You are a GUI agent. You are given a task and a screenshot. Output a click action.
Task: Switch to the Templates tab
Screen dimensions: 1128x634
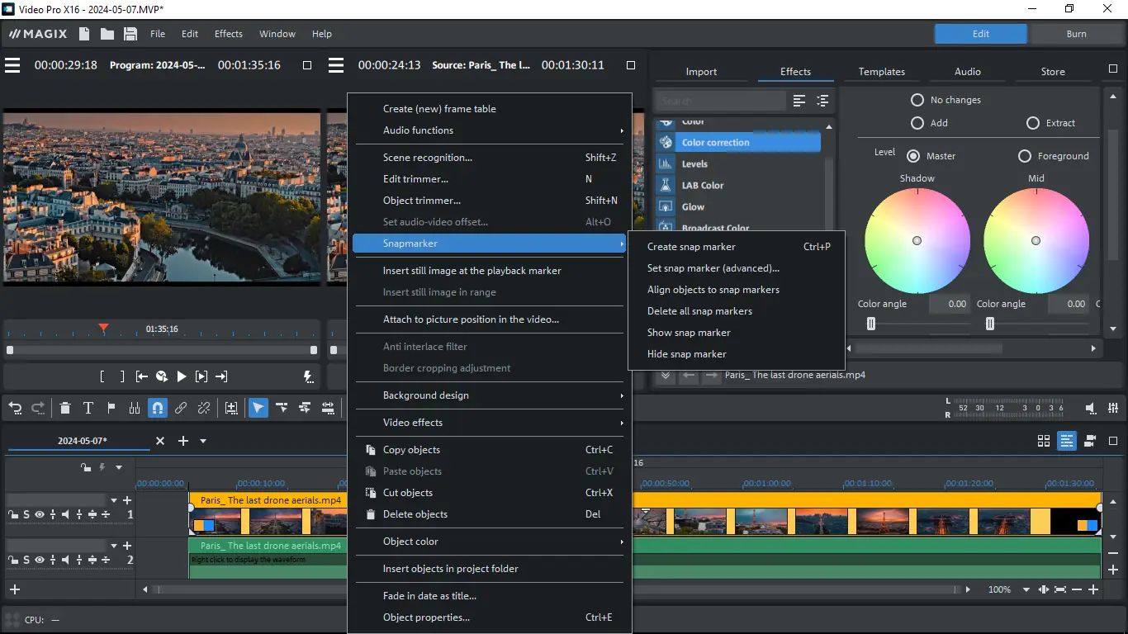tap(881, 72)
